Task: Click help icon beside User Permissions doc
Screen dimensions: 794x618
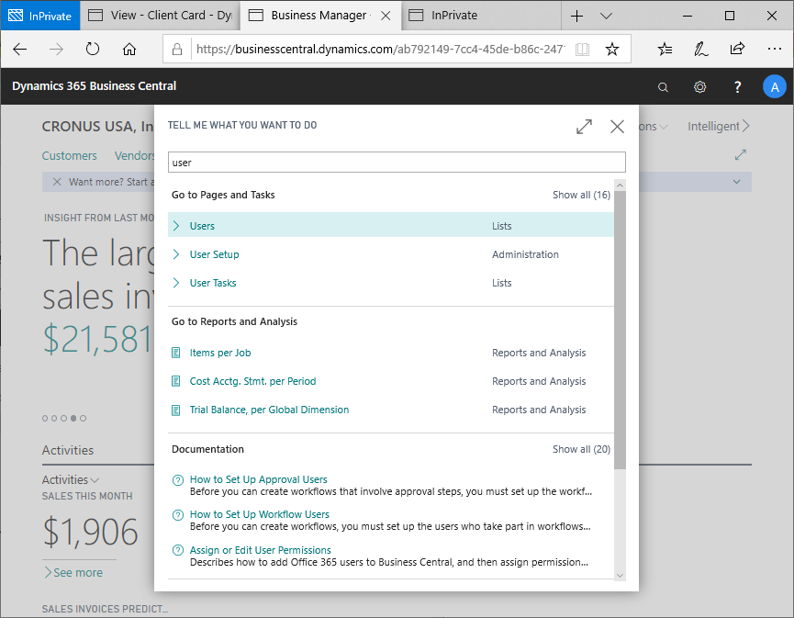Action: pos(178,550)
